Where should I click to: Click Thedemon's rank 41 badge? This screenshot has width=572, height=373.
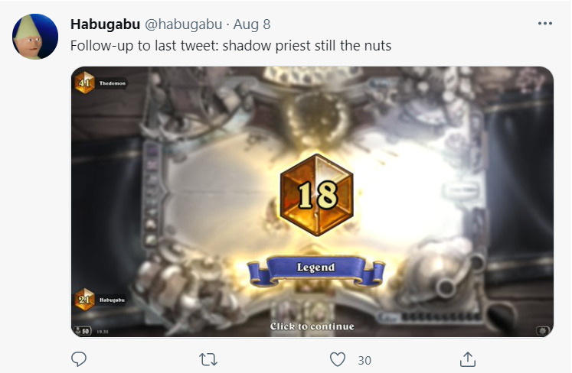pos(85,83)
